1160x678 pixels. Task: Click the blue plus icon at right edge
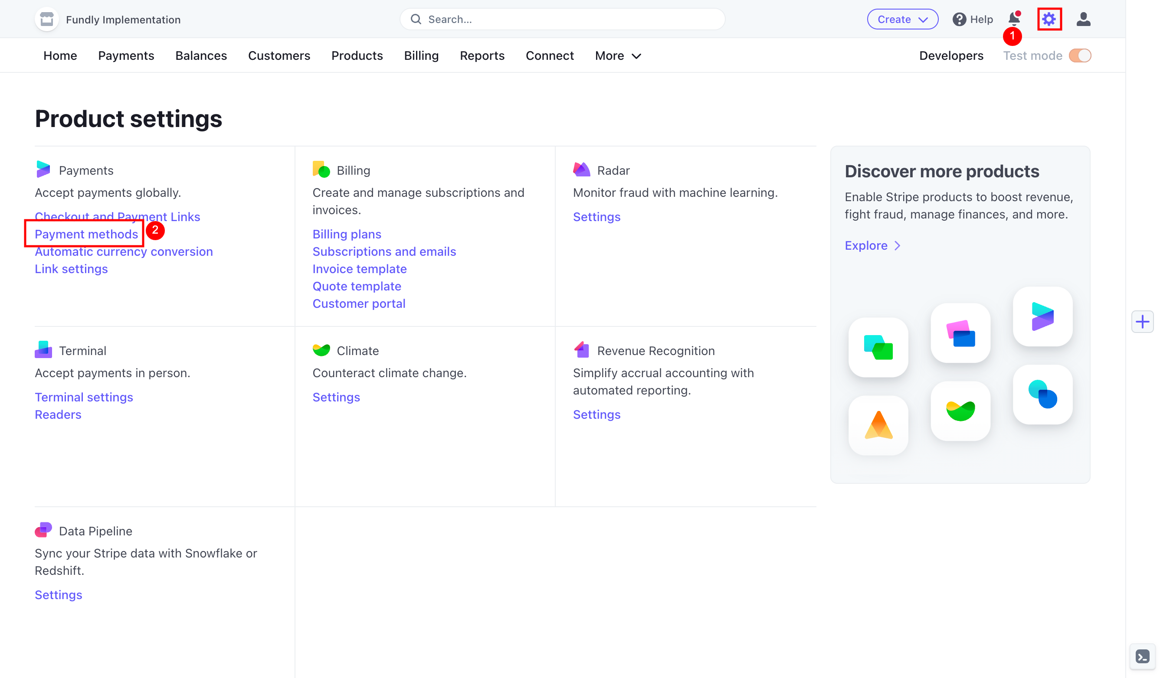1143,322
